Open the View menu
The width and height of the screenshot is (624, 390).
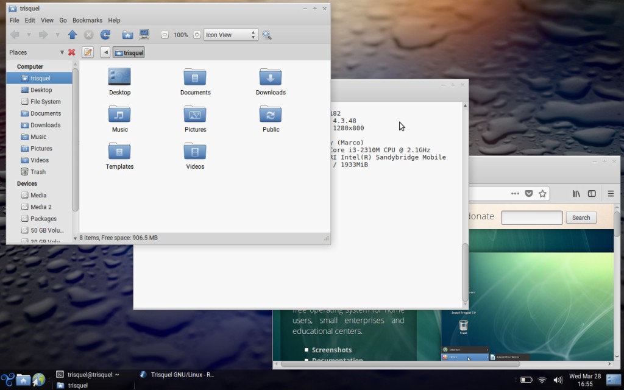(x=47, y=20)
